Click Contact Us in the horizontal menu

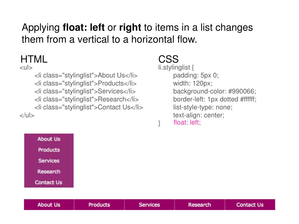tap(250, 205)
